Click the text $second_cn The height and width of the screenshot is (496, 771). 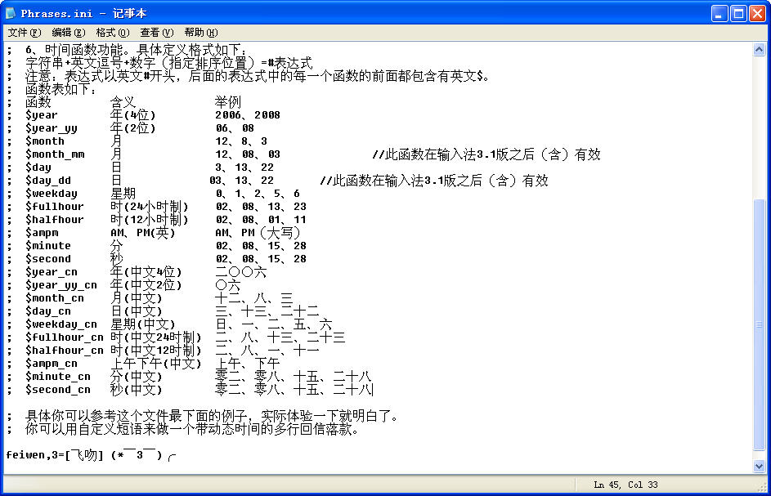click(x=58, y=390)
